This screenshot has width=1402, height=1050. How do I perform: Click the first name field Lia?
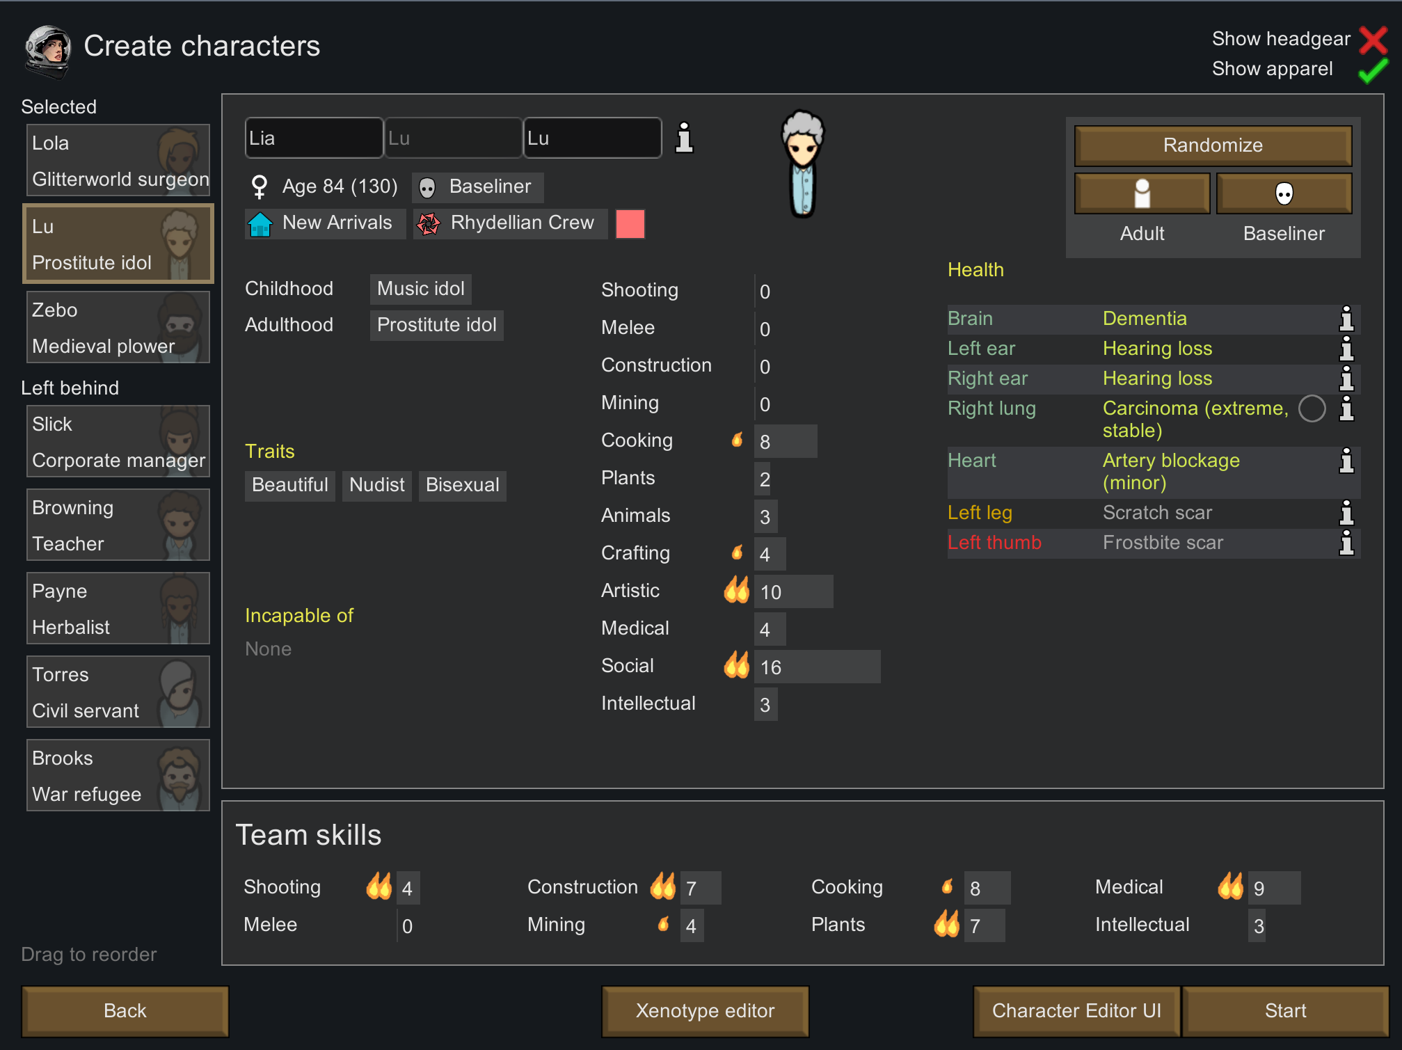[314, 138]
